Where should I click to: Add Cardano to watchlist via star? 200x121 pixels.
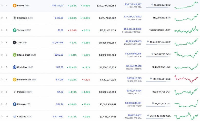tap(2, 117)
